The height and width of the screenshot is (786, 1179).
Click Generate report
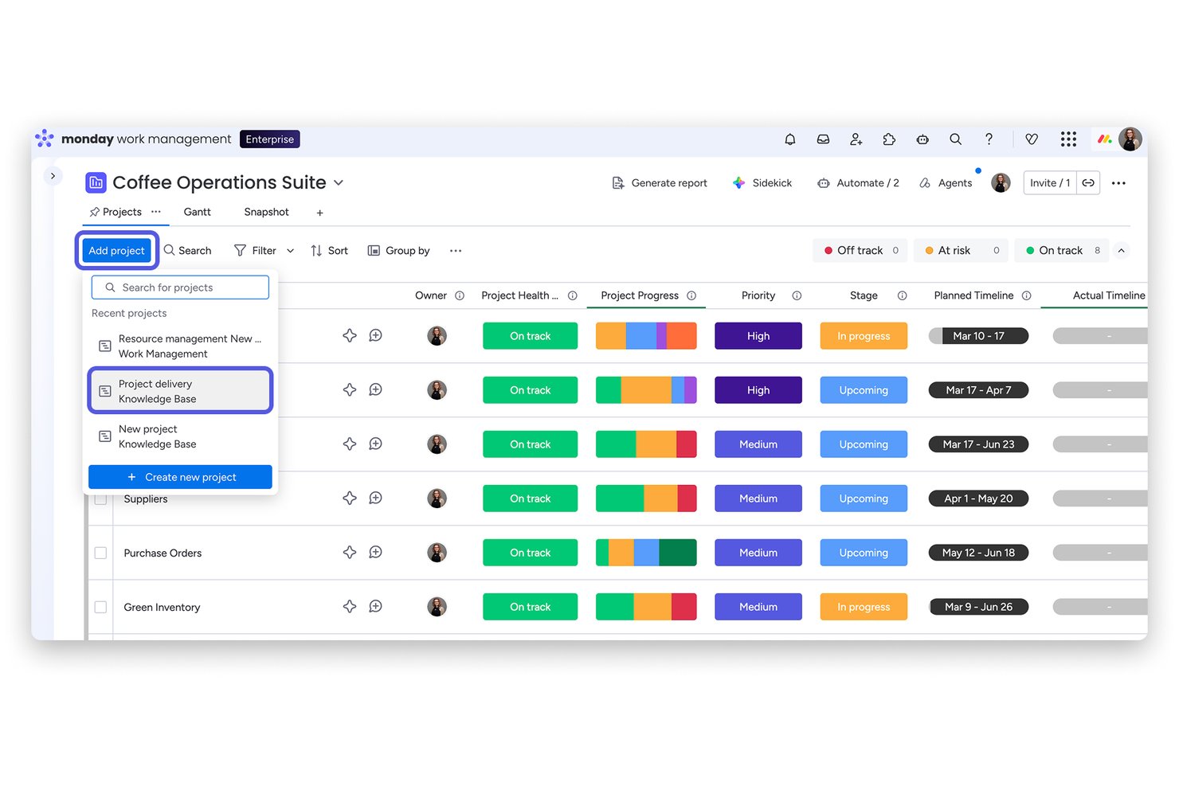(660, 183)
